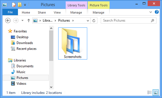Screen dimensions: 162x98
Task: Open Downloads in Favorites
Action: click(25, 43)
